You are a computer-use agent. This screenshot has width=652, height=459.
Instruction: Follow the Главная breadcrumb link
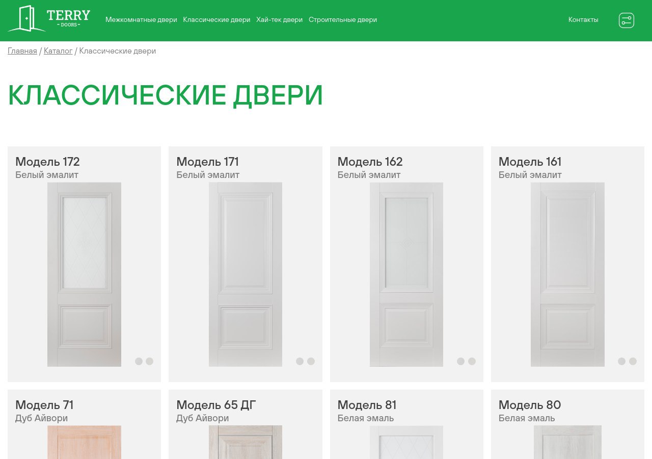(x=22, y=51)
